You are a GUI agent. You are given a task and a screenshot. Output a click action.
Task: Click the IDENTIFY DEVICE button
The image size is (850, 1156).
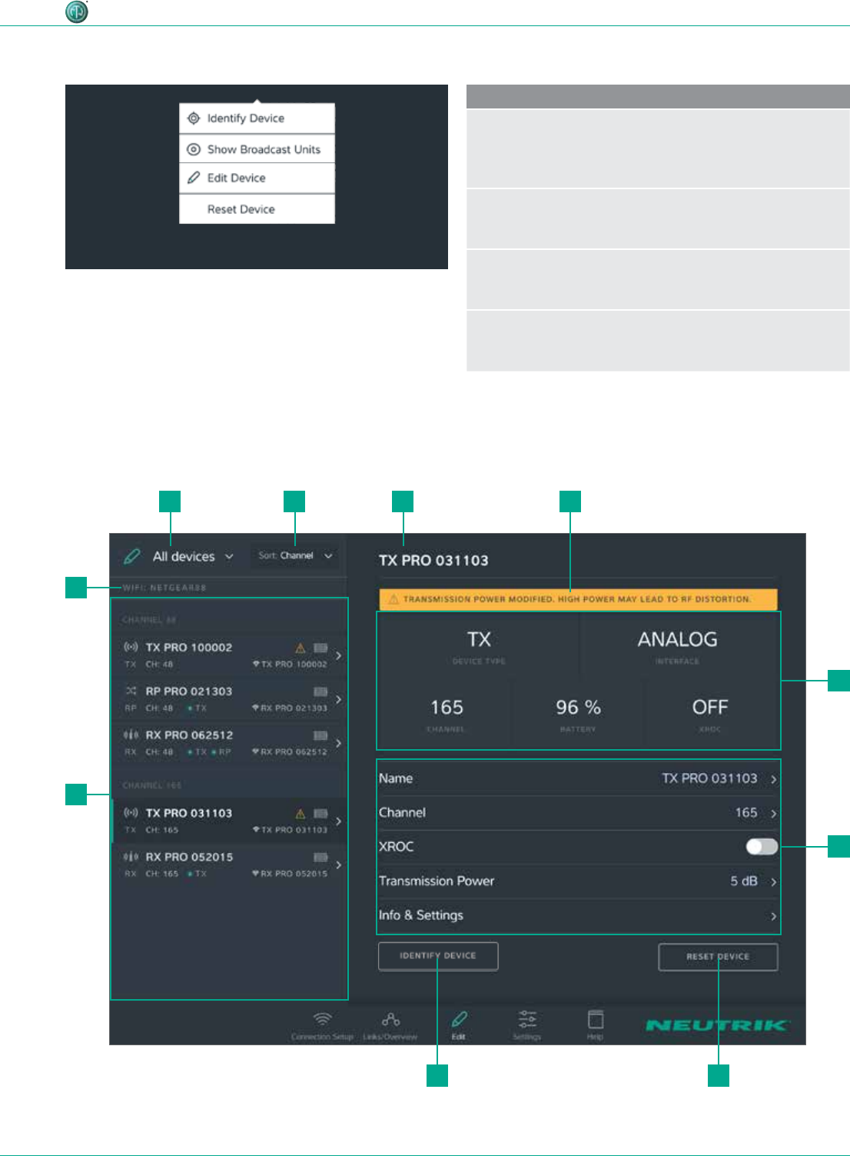[438, 956]
